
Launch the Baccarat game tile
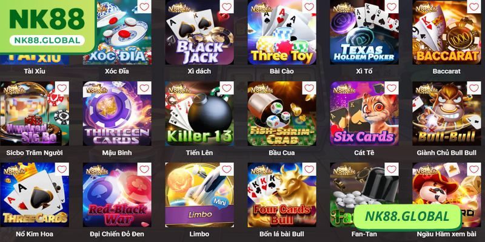click(447, 32)
